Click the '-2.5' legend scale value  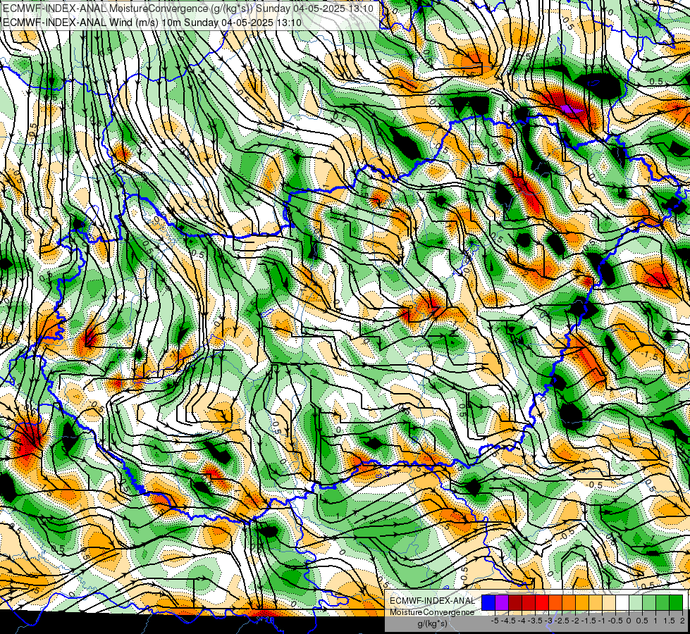(x=562, y=621)
